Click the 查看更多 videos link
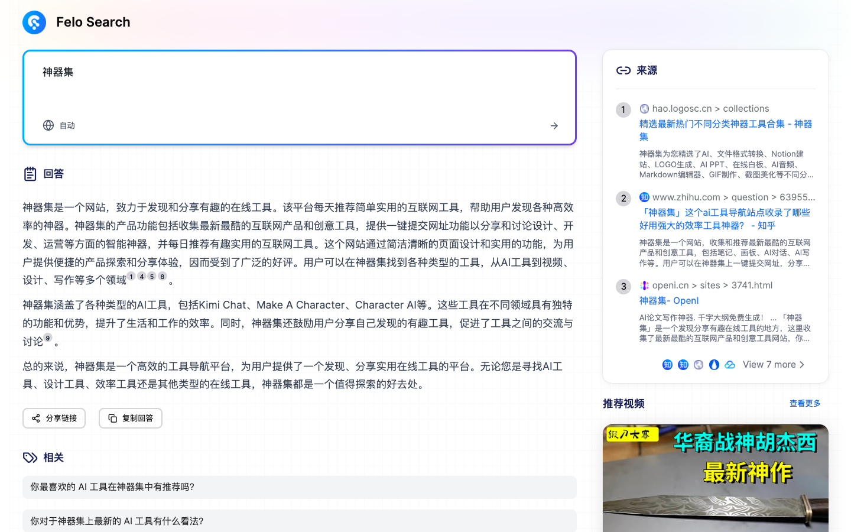This screenshot has width=851, height=532. point(805,403)
